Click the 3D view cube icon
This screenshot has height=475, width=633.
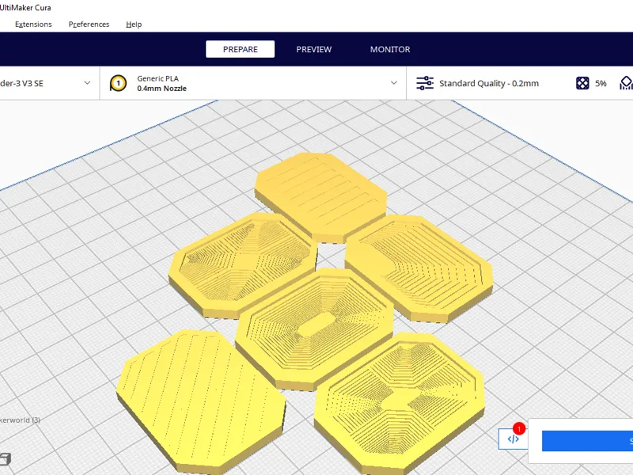click(6, 459)
